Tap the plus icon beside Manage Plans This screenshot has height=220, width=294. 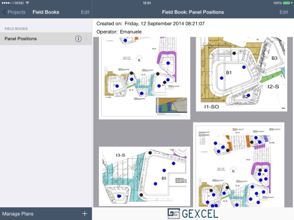[85, 213]
